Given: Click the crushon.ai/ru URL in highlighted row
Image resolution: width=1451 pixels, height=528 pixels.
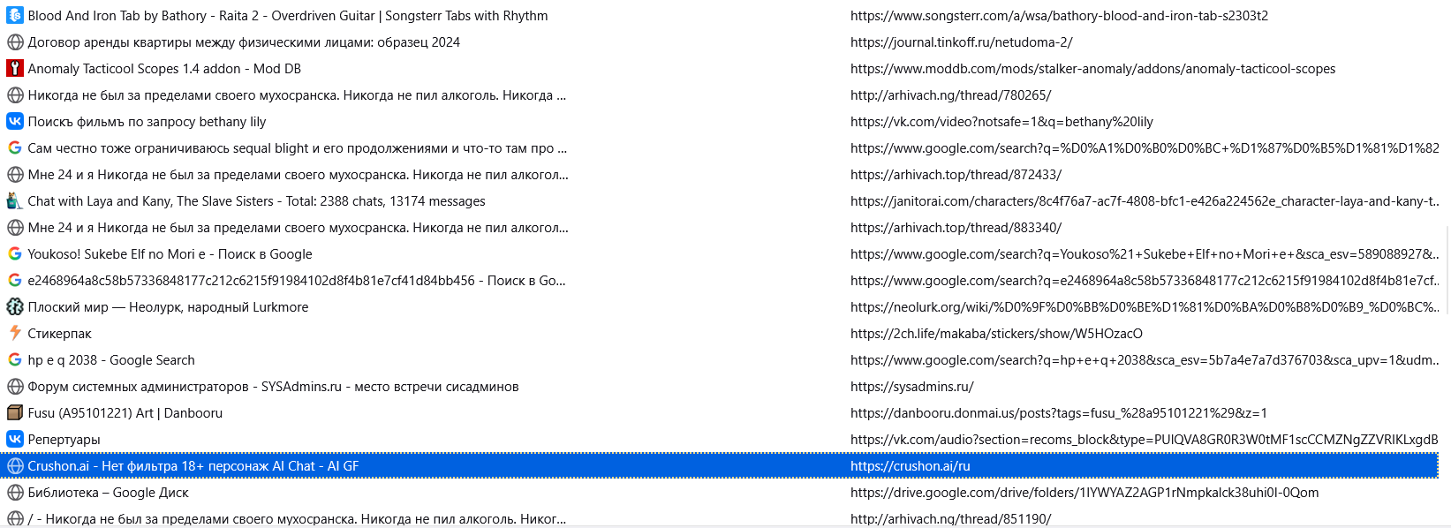Looking at the screenshot, I should point(910,466).
